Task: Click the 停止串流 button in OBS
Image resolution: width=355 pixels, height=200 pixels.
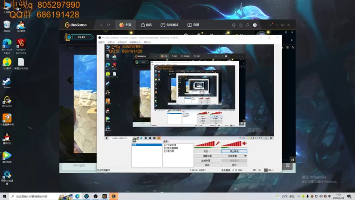Action: click(x=234, y=151)
